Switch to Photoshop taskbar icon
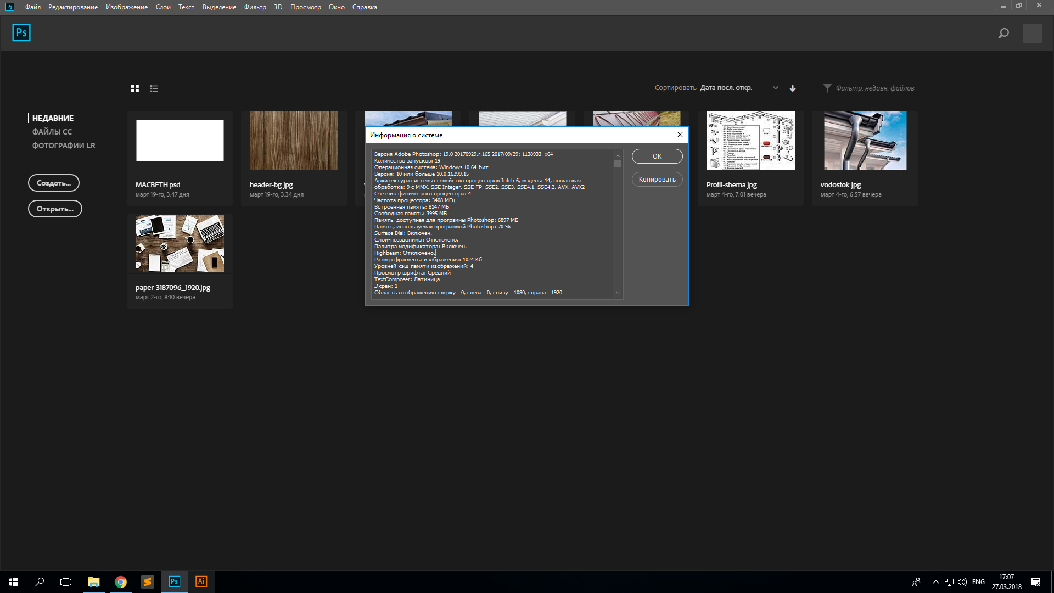Viewport: 1054px width, 593px height. click(175, 582)
